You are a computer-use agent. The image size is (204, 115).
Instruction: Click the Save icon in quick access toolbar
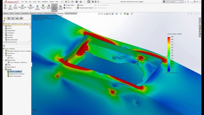pyautogui.click(x=76, y=2)
